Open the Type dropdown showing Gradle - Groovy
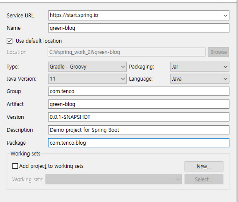 (x=123, y=67)
